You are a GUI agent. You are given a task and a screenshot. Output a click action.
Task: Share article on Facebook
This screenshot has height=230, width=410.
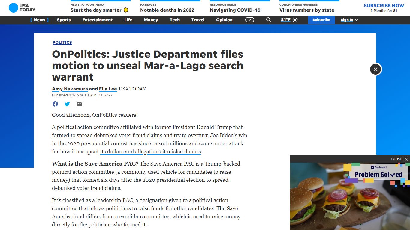click(55, 104)
